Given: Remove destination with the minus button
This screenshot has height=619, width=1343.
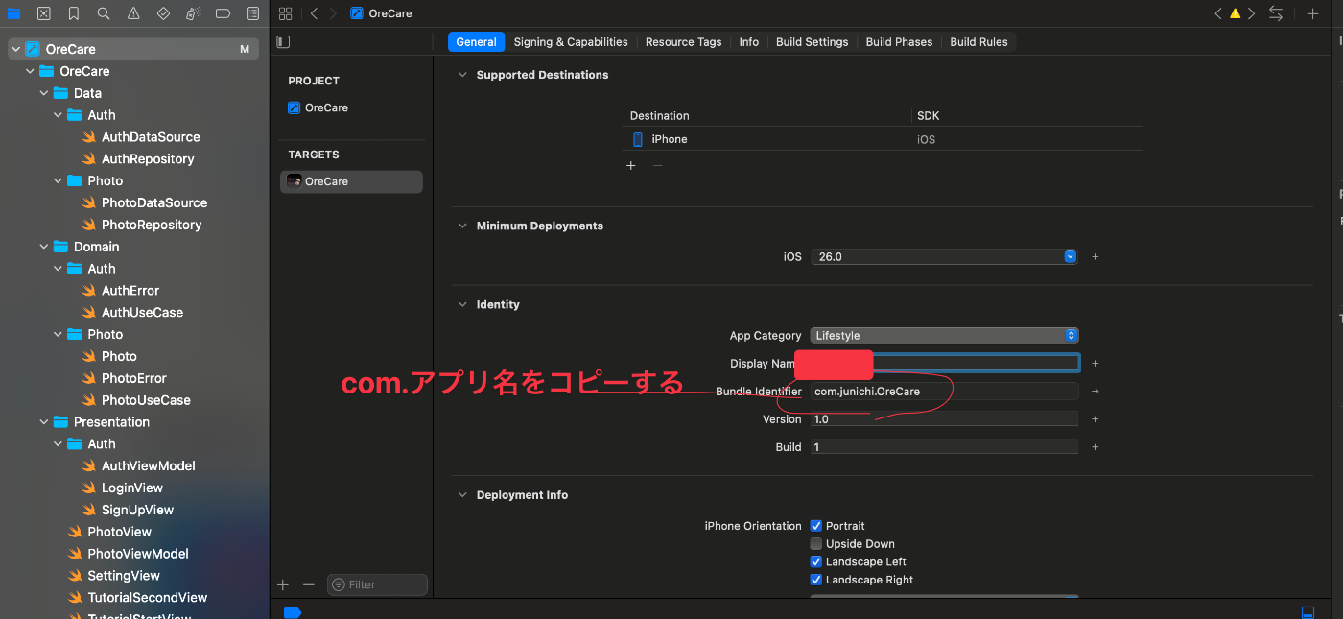Looking at the screenshot, I should [658, 166].
